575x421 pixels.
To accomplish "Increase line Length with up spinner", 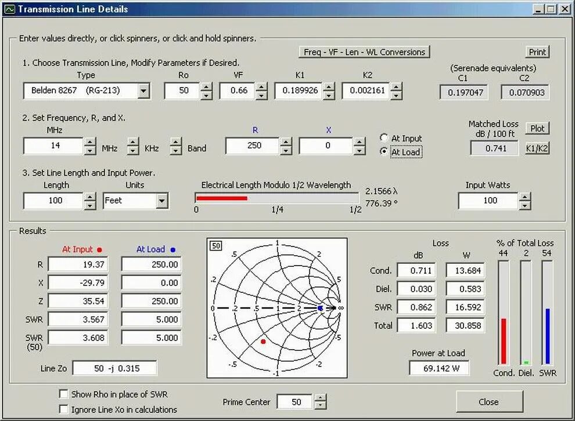I will (x=90, y=197).
